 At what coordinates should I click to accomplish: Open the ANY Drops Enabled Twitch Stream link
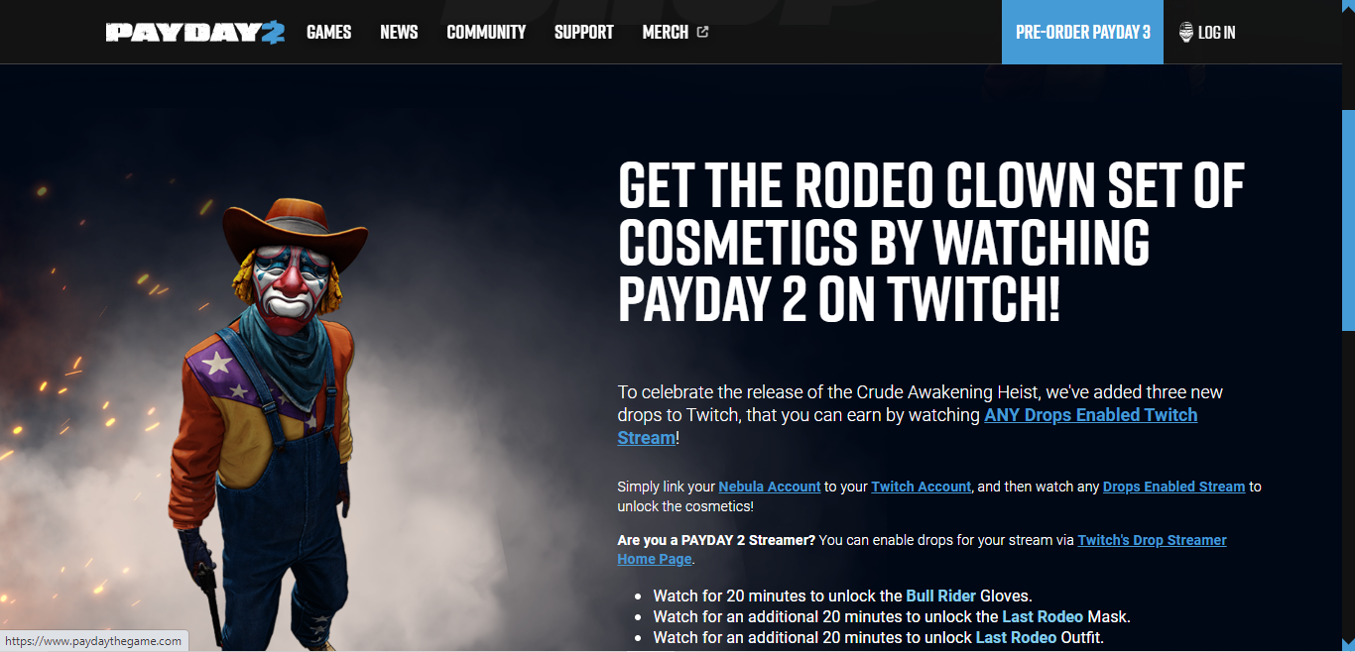pos(908,426)
